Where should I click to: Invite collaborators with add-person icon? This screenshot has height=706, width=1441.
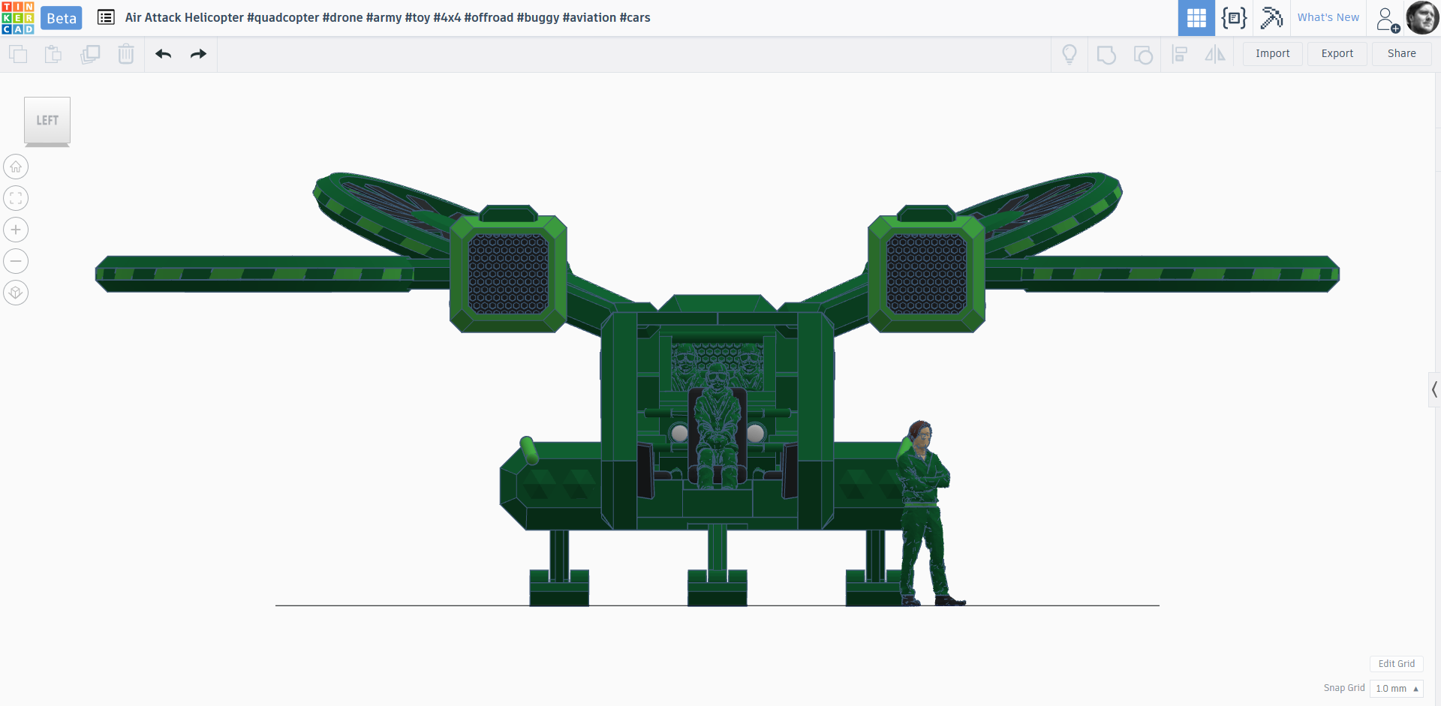[1387, 19]
